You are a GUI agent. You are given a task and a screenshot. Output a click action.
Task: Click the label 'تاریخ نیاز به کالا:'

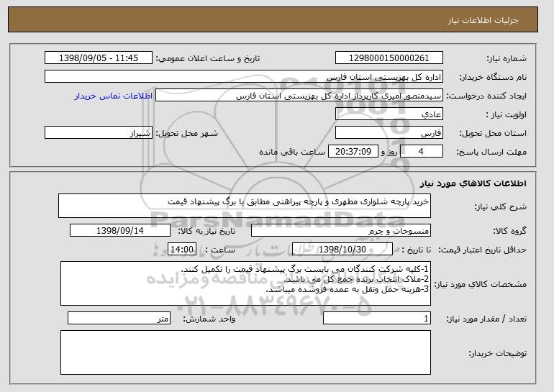click(x=206, y=232)
